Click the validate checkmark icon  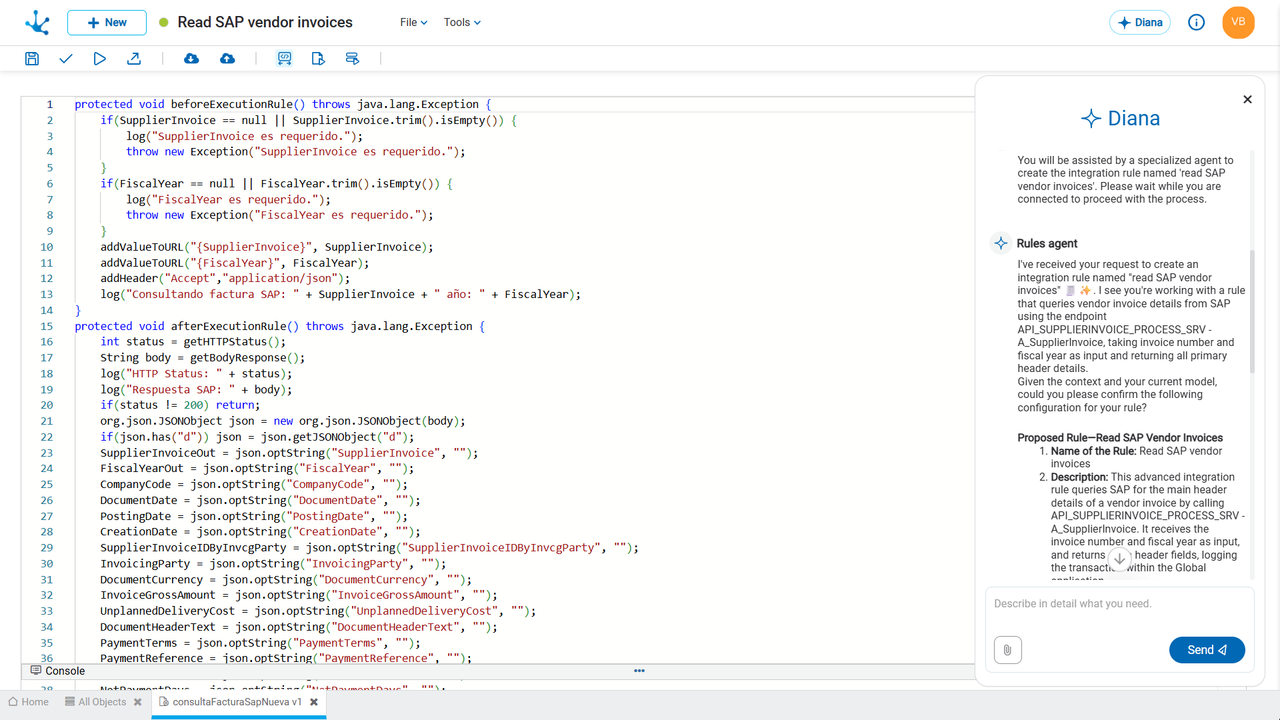[x=65, y=59]
